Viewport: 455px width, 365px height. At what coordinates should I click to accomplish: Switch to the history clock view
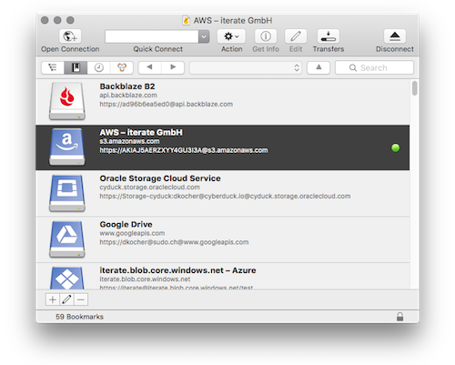click(99, 67)
